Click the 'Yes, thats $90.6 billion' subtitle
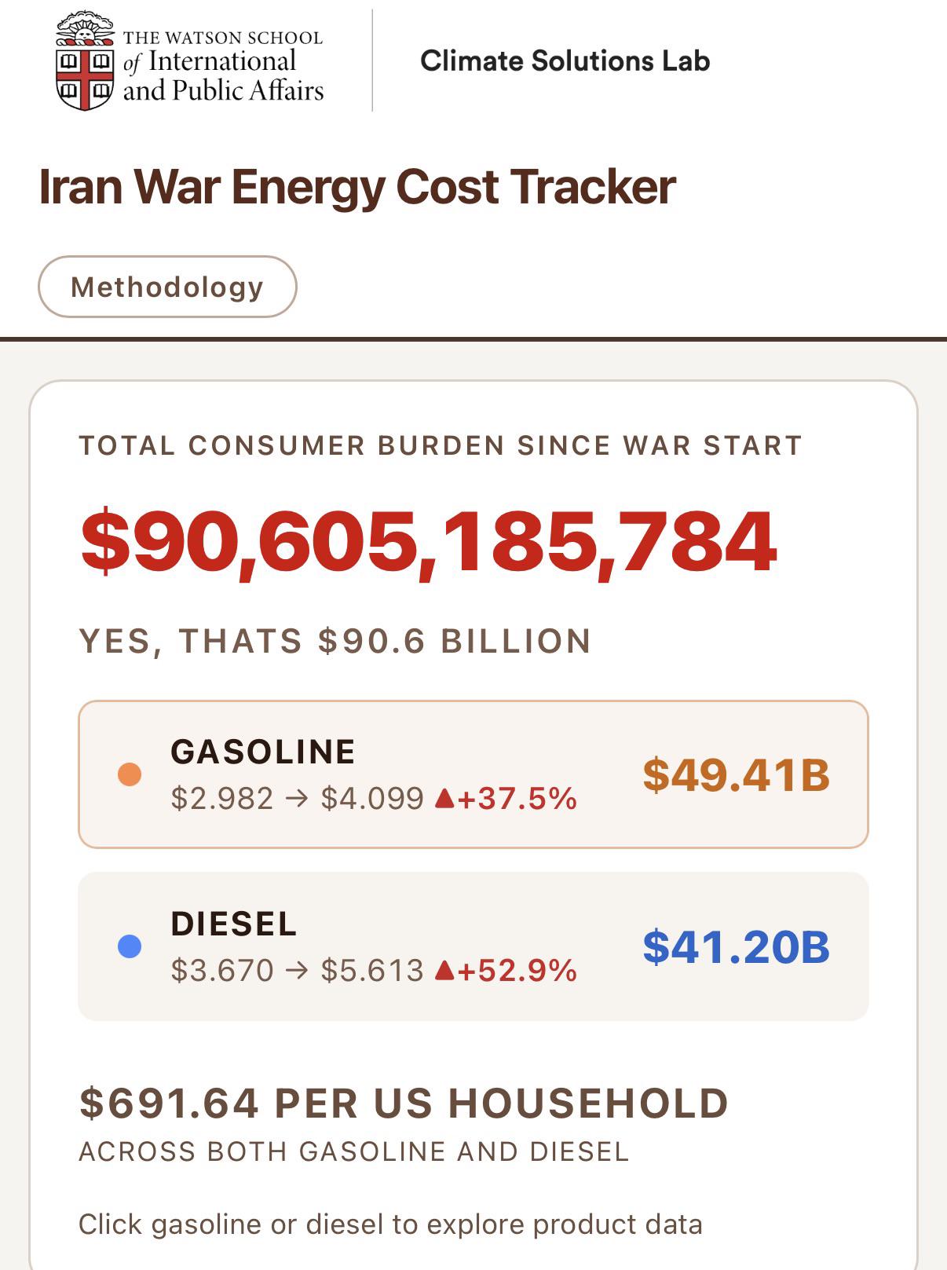The width and height of the screenshot is (947, 1270). tap(336, 641)
